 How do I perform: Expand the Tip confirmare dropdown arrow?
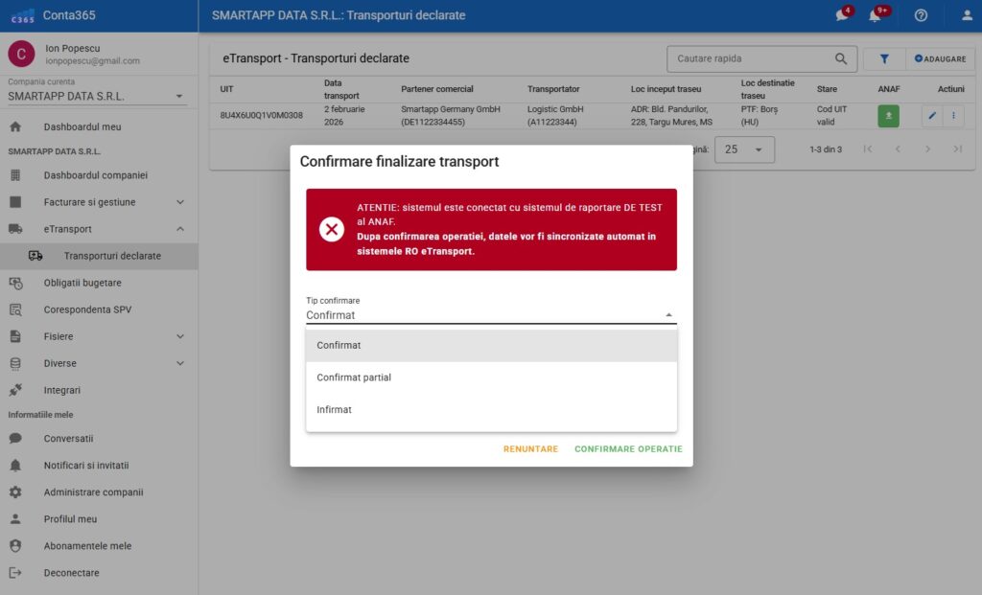coord(668,315)
